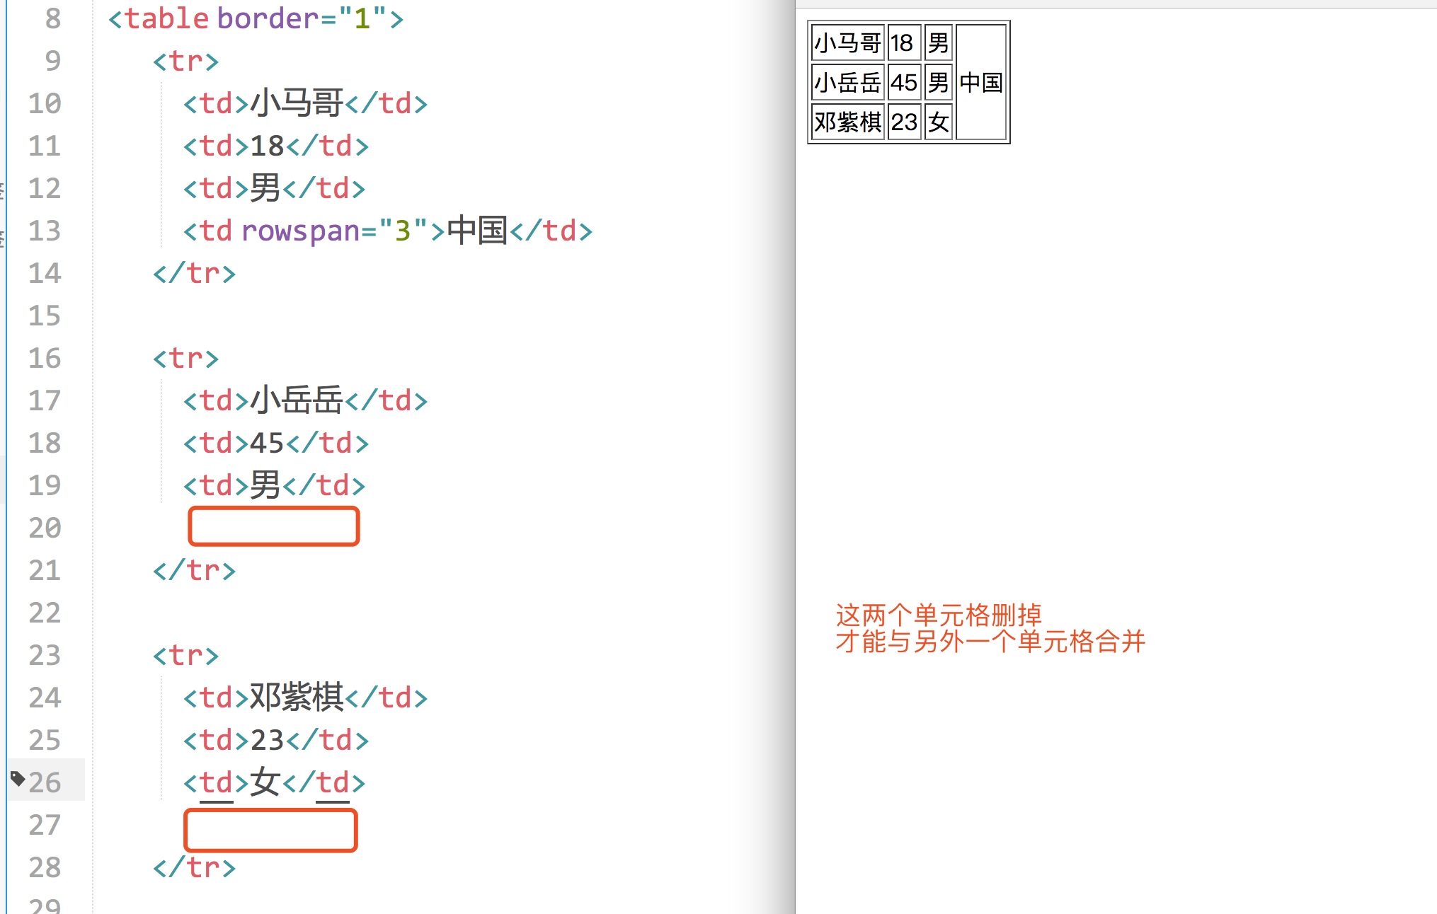Click the 中国 cell in the preview table
The height and width of the screenshot is (914, 1437).
(980, 83)
